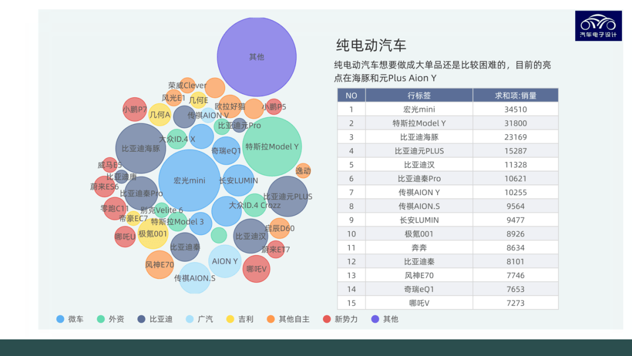Click the NO column header

[x=352, y=95]
